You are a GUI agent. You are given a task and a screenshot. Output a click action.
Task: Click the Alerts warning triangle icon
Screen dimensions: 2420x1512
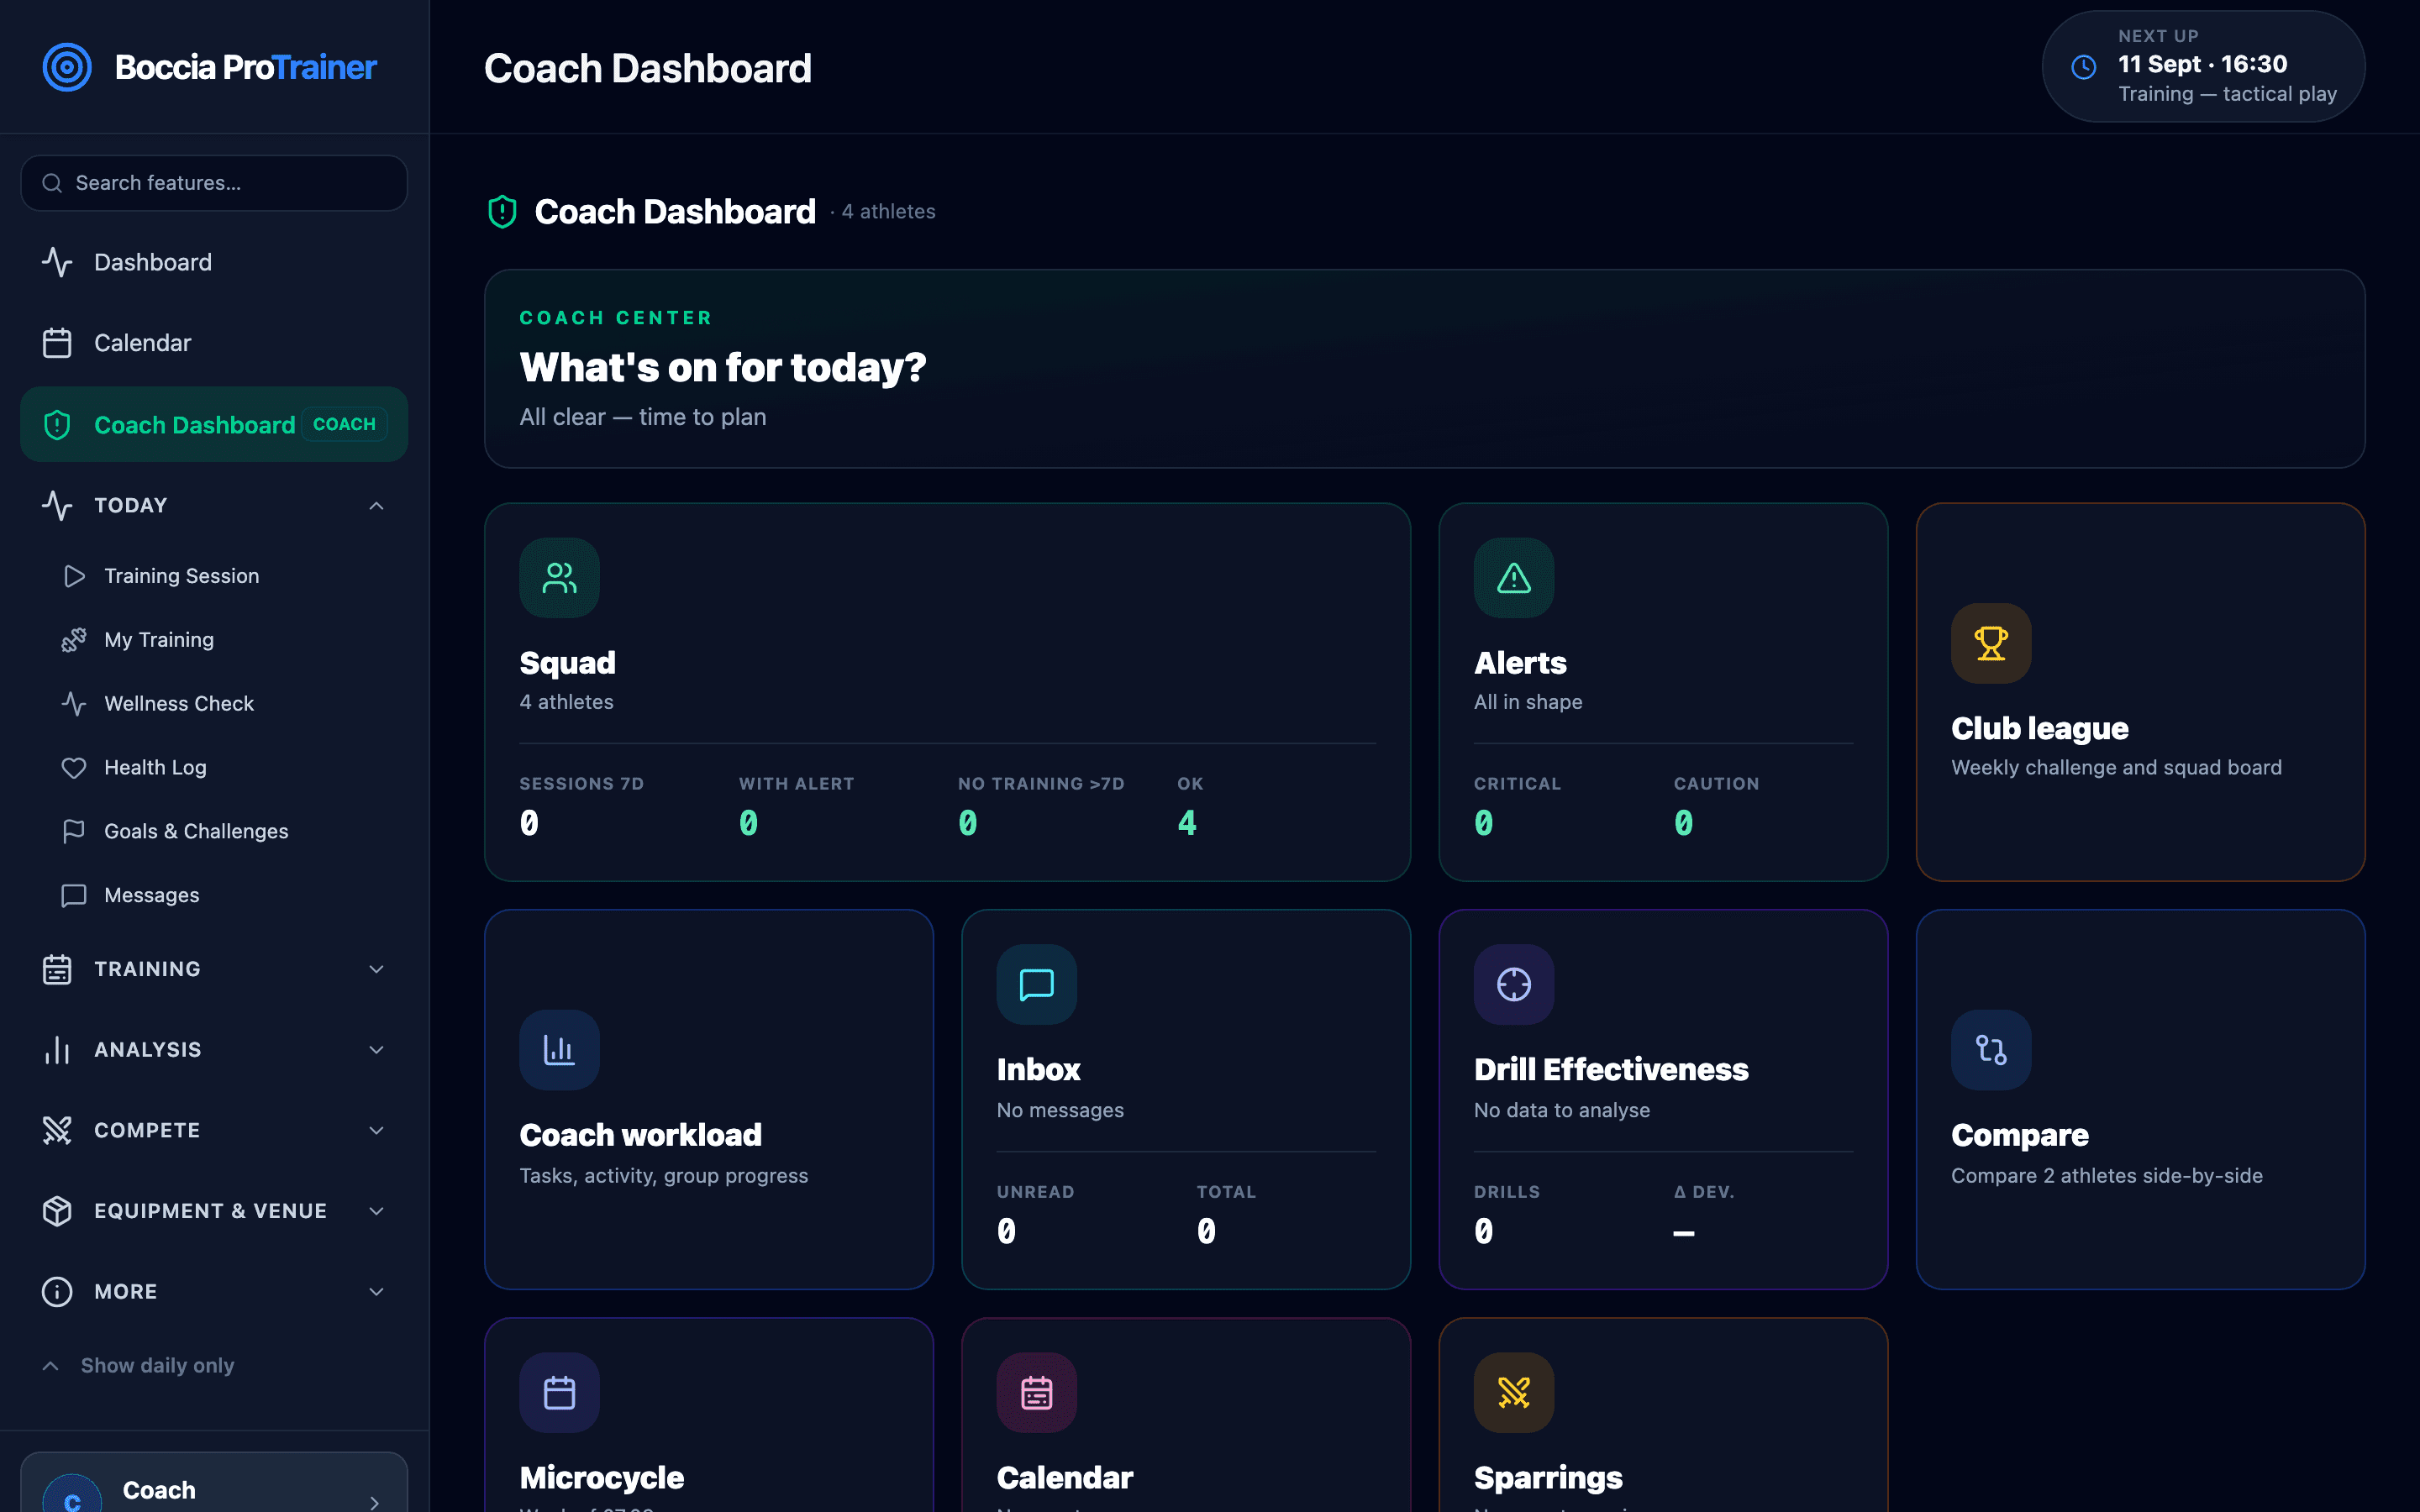pos(1514,578)
